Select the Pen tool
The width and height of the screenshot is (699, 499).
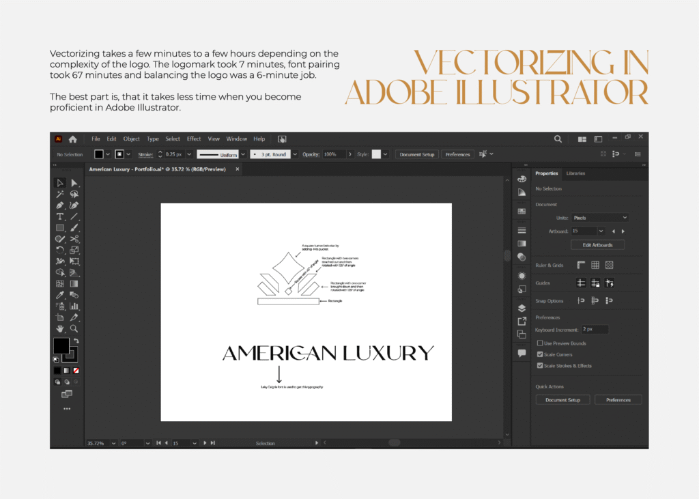click(60, 205)
